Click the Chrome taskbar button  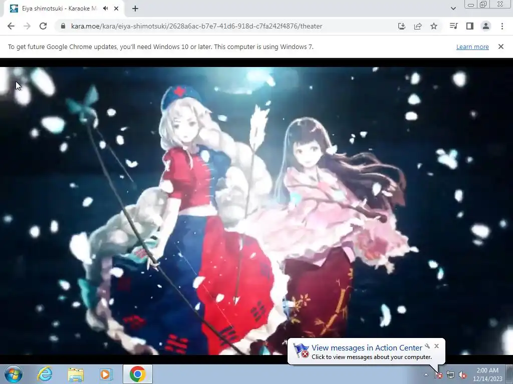pyautogui.click(x=138, y=374)
